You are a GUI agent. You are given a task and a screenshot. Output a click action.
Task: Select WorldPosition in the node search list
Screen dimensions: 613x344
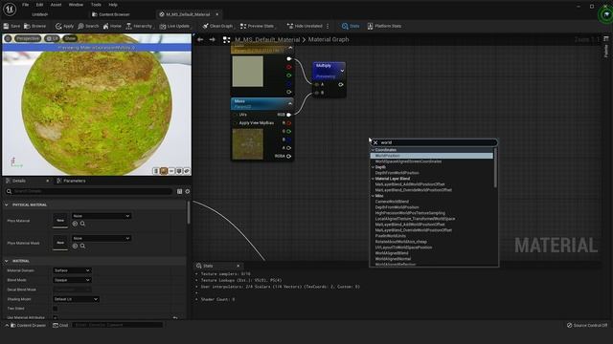click(x=432, y=156)
